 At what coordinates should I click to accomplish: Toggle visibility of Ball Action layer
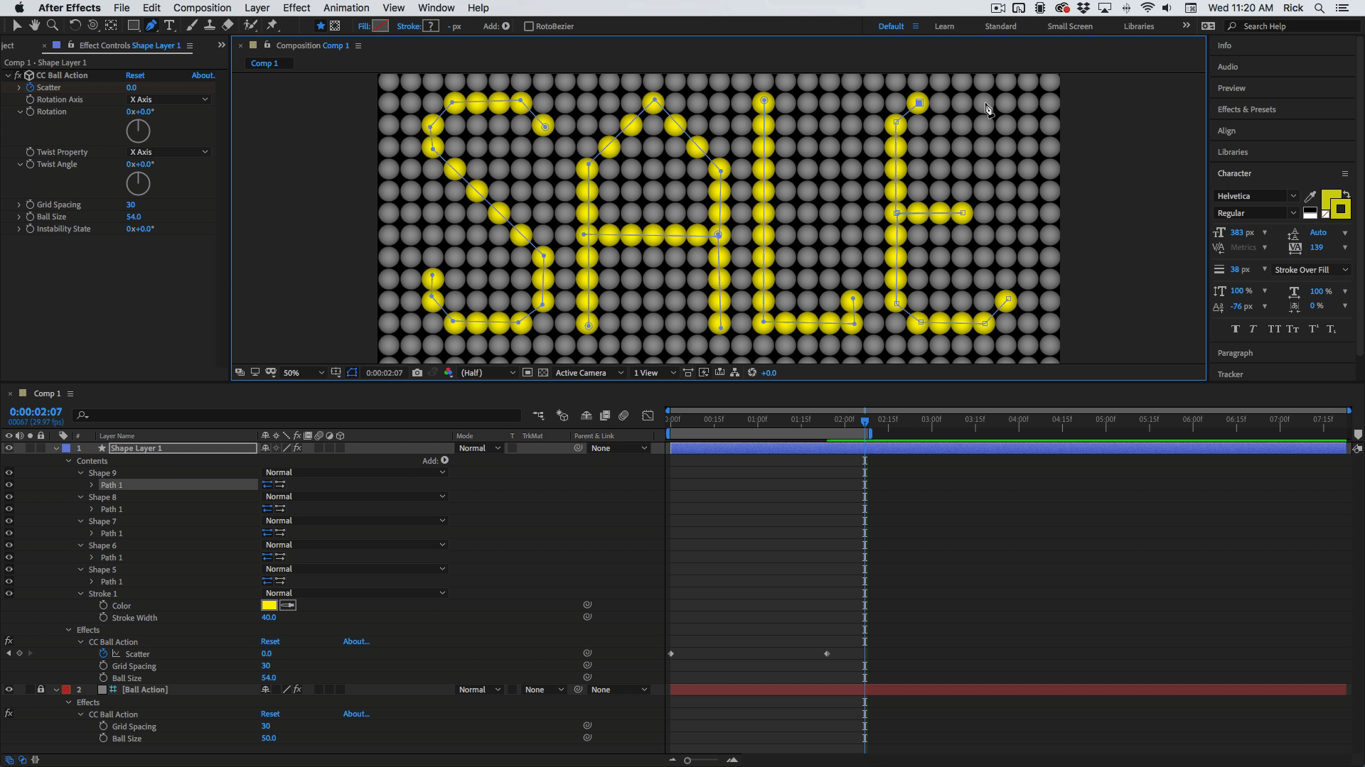(x=9, y=690)
